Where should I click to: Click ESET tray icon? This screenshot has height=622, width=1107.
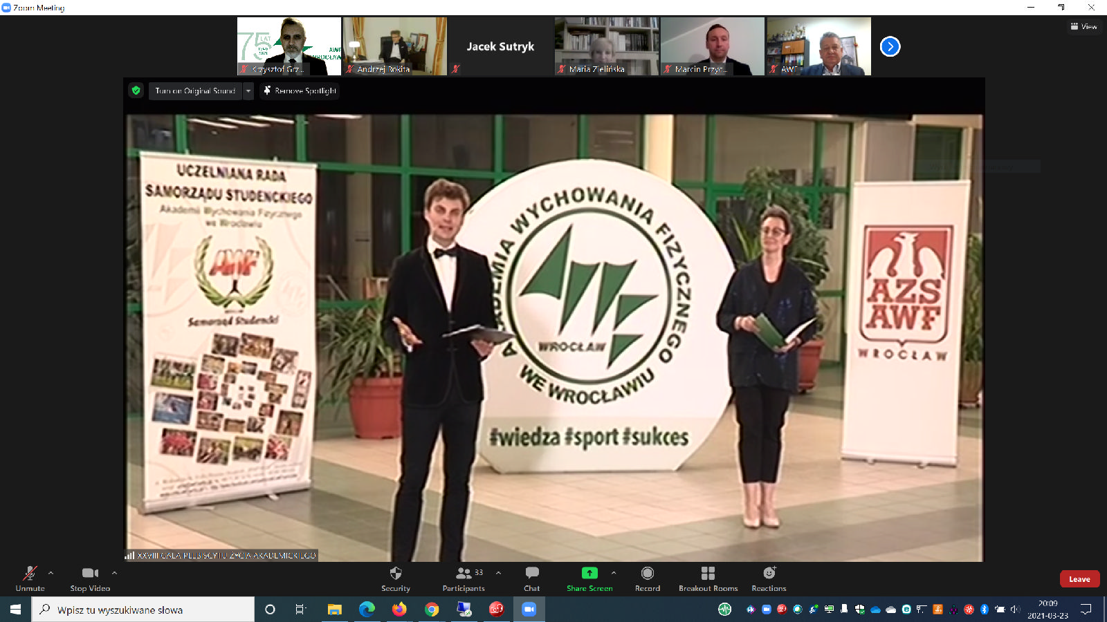[x=906, y=610]
